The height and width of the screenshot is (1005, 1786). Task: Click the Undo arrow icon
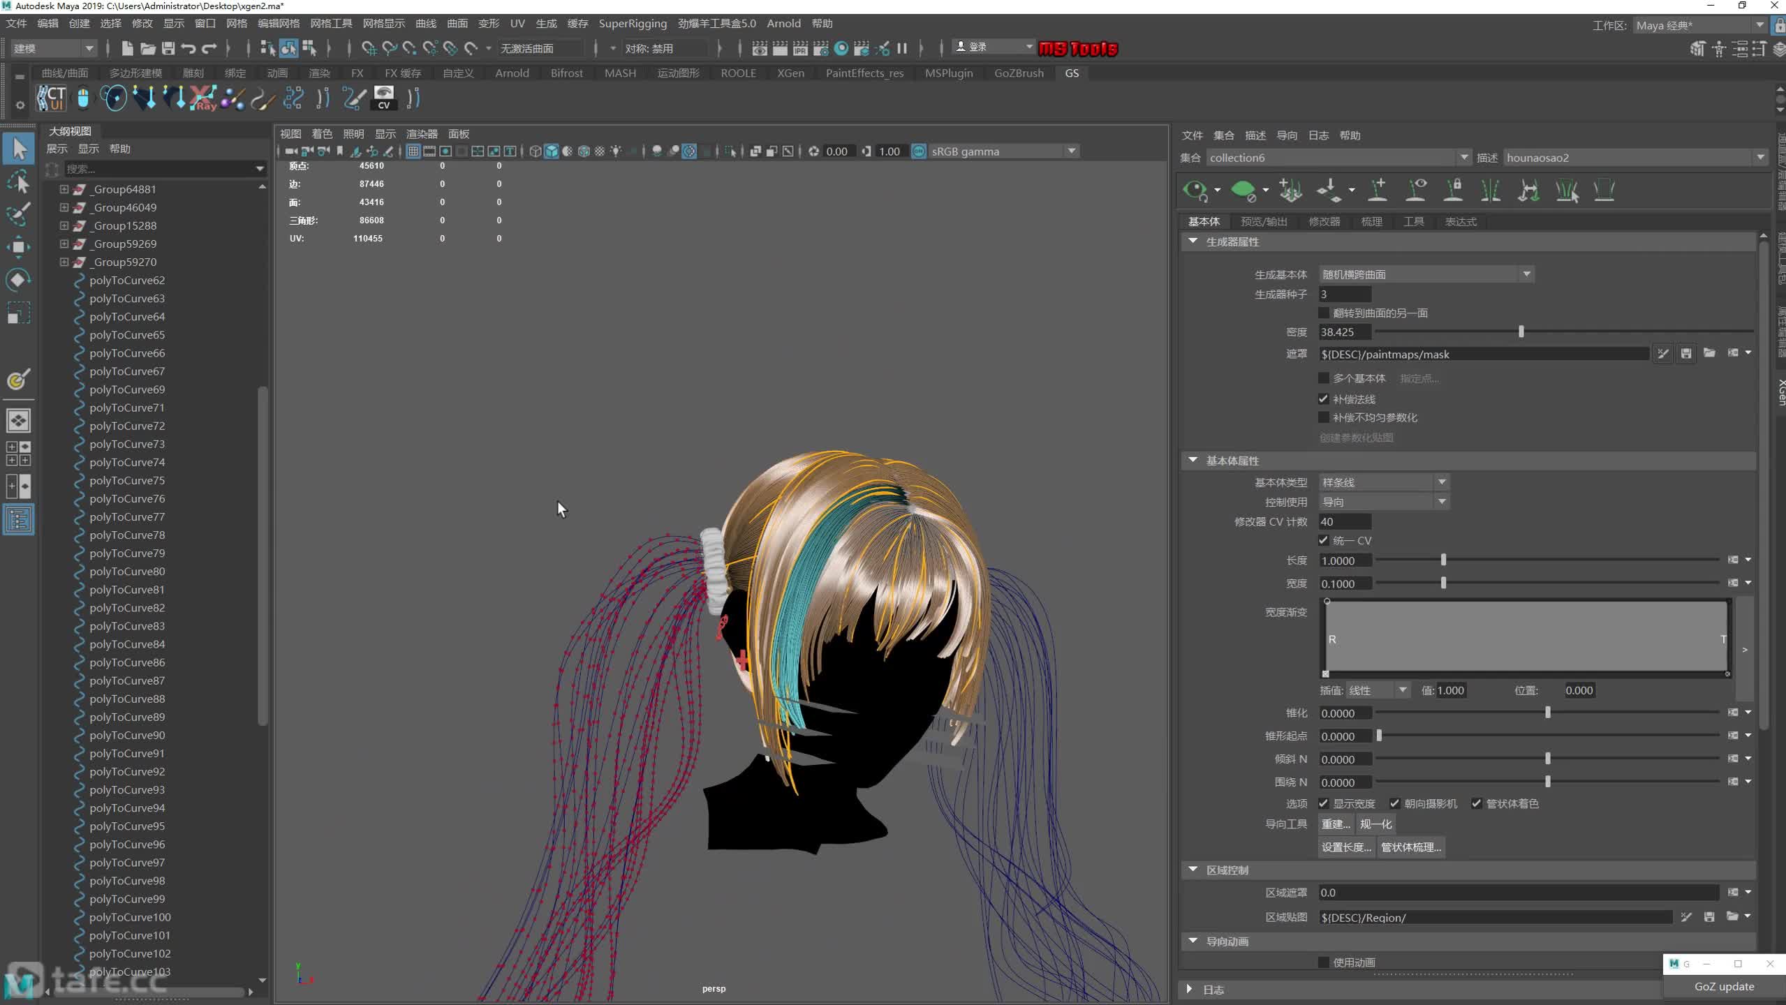click(189, 48)
